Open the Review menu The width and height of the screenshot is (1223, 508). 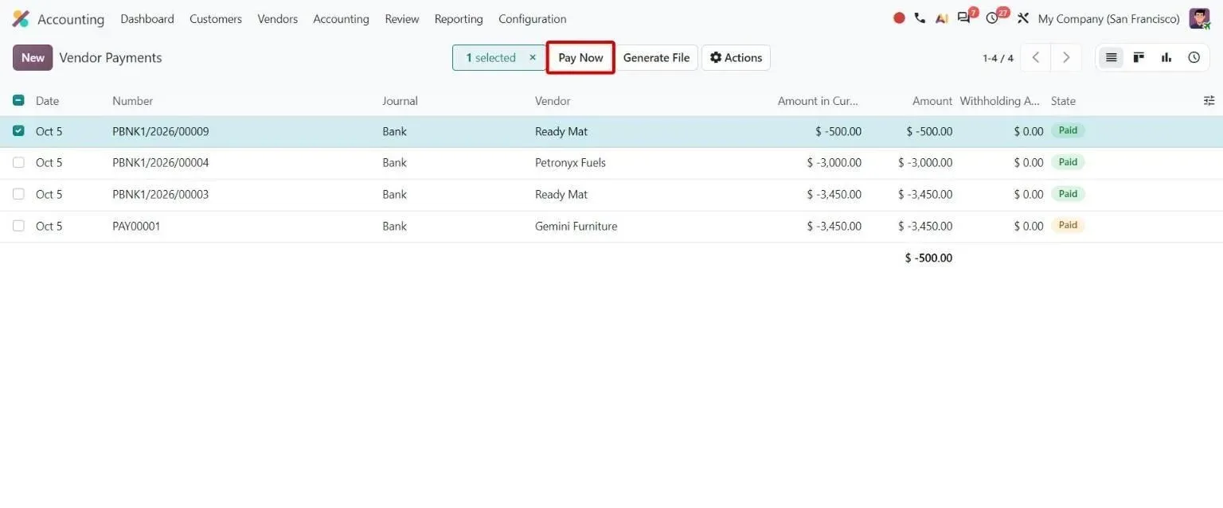point(401,18)
